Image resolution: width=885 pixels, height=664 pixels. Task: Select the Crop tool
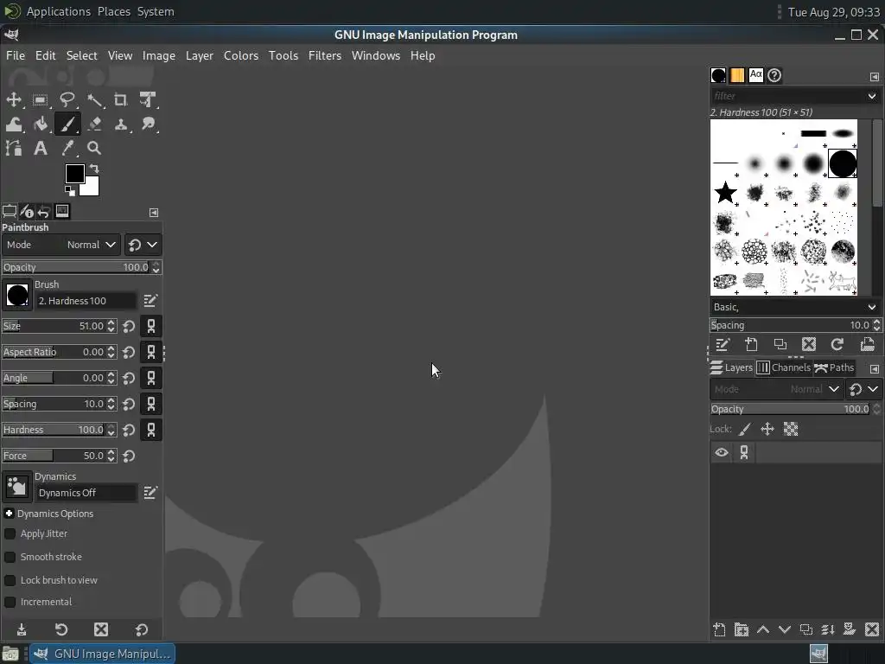[x=121, y=100]
